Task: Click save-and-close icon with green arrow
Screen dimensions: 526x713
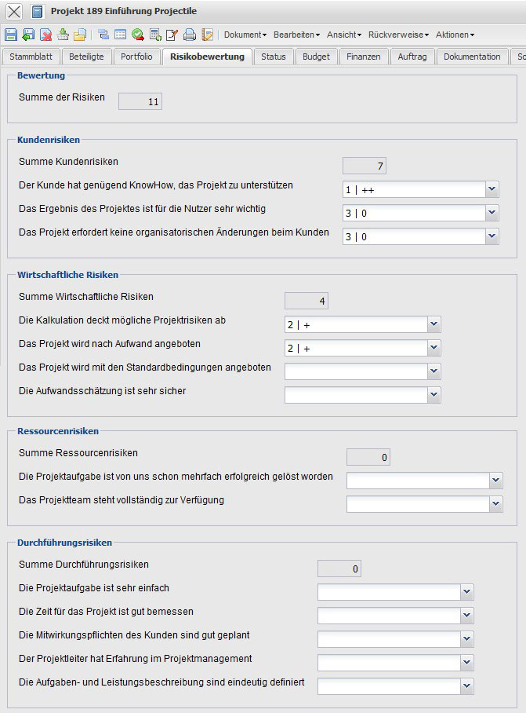Action: coord(28,35)
